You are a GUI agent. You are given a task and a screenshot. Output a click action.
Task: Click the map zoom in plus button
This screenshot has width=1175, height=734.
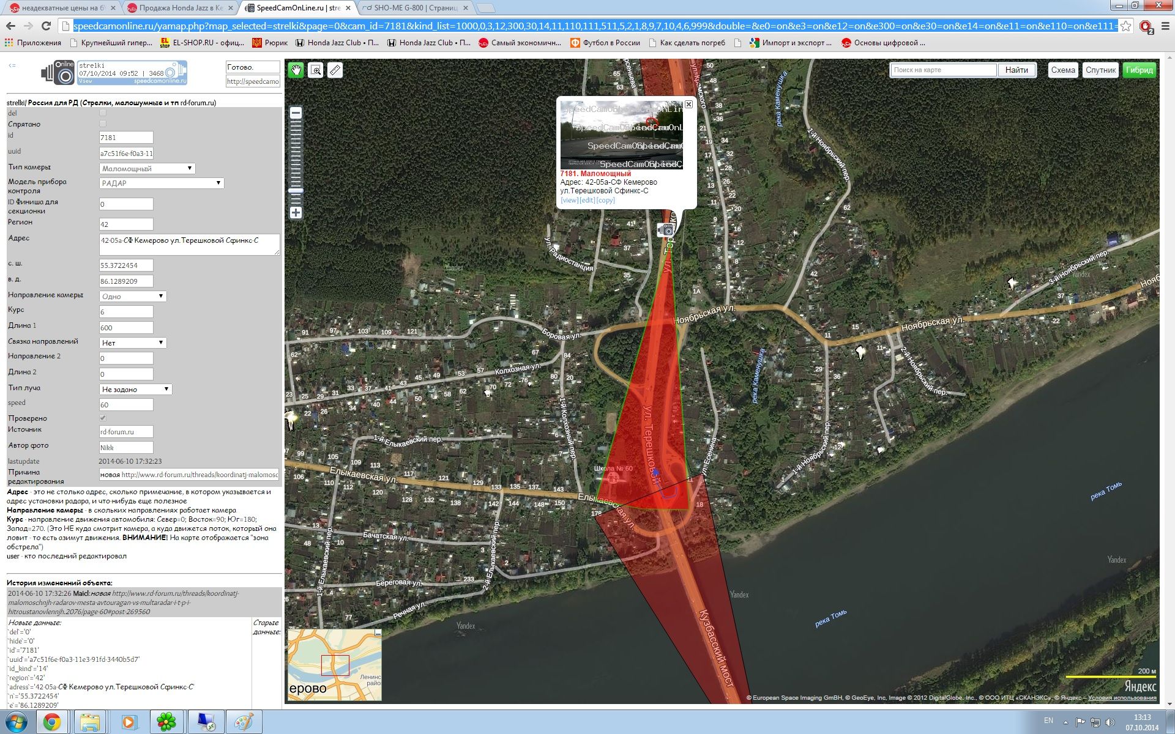pyautogui.click(x=296, y=213)
